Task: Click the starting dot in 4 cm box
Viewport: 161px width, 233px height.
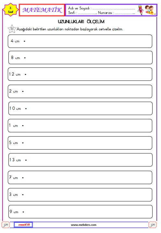Action: 24,41
